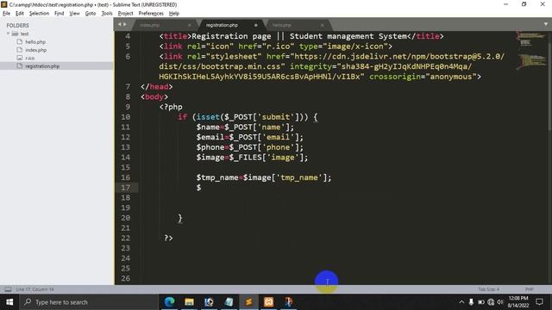
Task: Open the taskbar app with P icon
Action: tap(288, 302)
